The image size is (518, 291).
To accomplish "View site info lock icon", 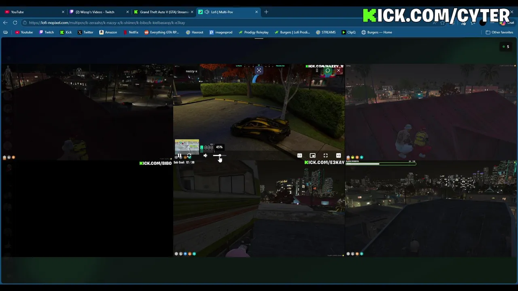I will point(25,23).
